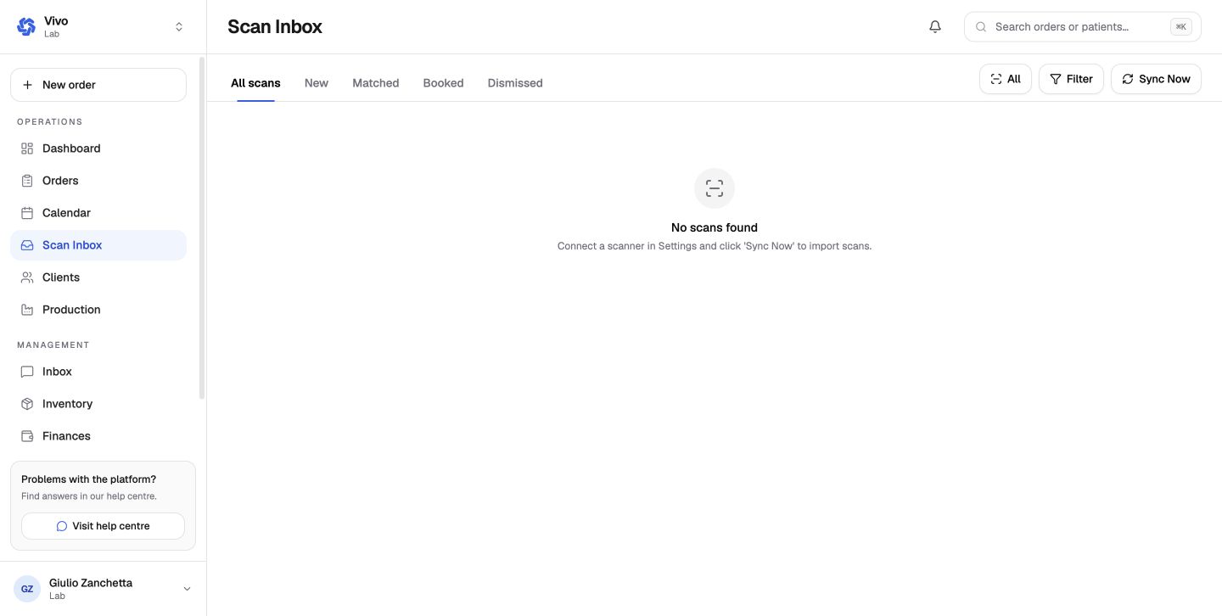Switch to the Booked tab
The height and width of the screenshot is (616, 1222).
[x=443, y=83]
